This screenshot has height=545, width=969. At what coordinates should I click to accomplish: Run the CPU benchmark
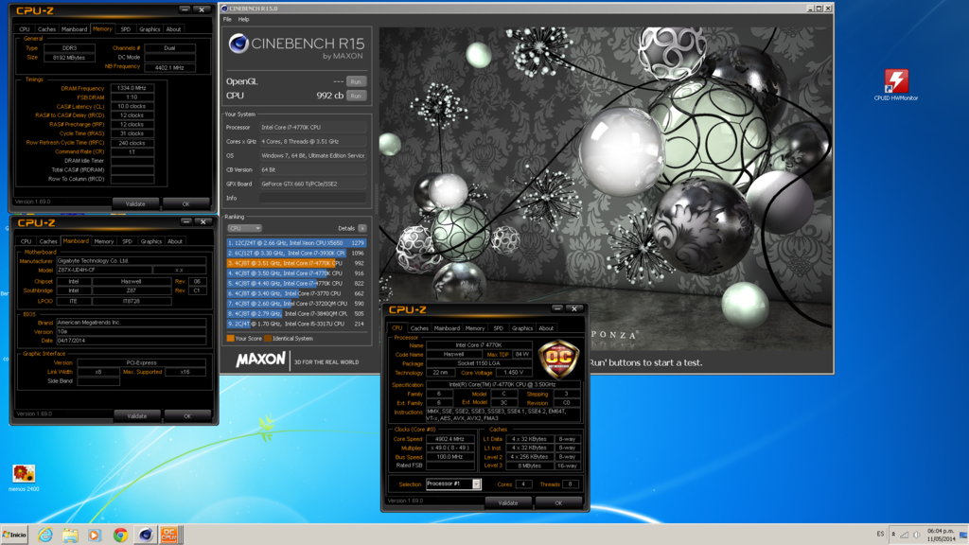[356, 96]
